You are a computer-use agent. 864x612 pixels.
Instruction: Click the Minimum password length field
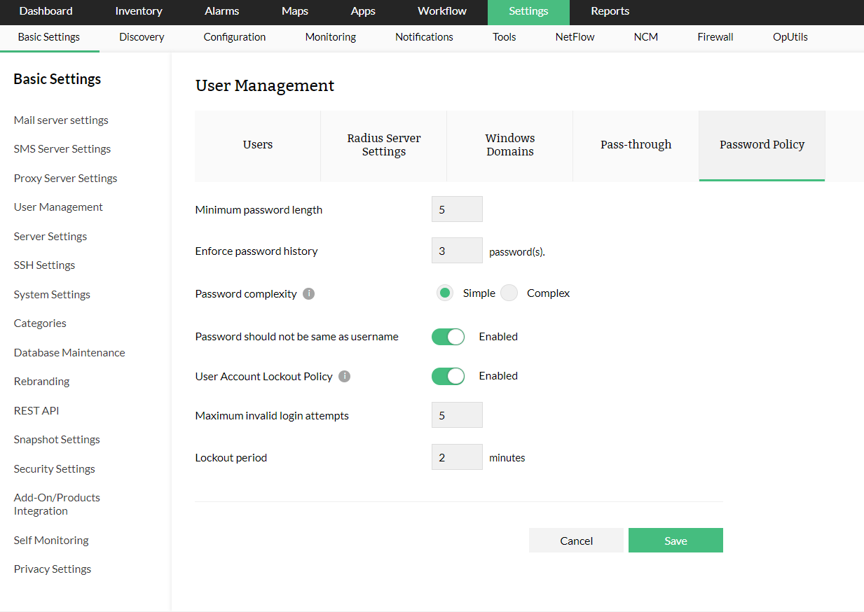click(x=457, y=209)
